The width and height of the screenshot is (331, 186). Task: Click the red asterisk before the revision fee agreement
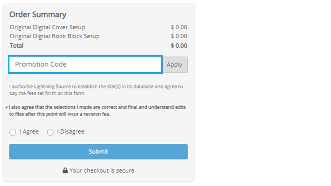[x=7, y=107]
